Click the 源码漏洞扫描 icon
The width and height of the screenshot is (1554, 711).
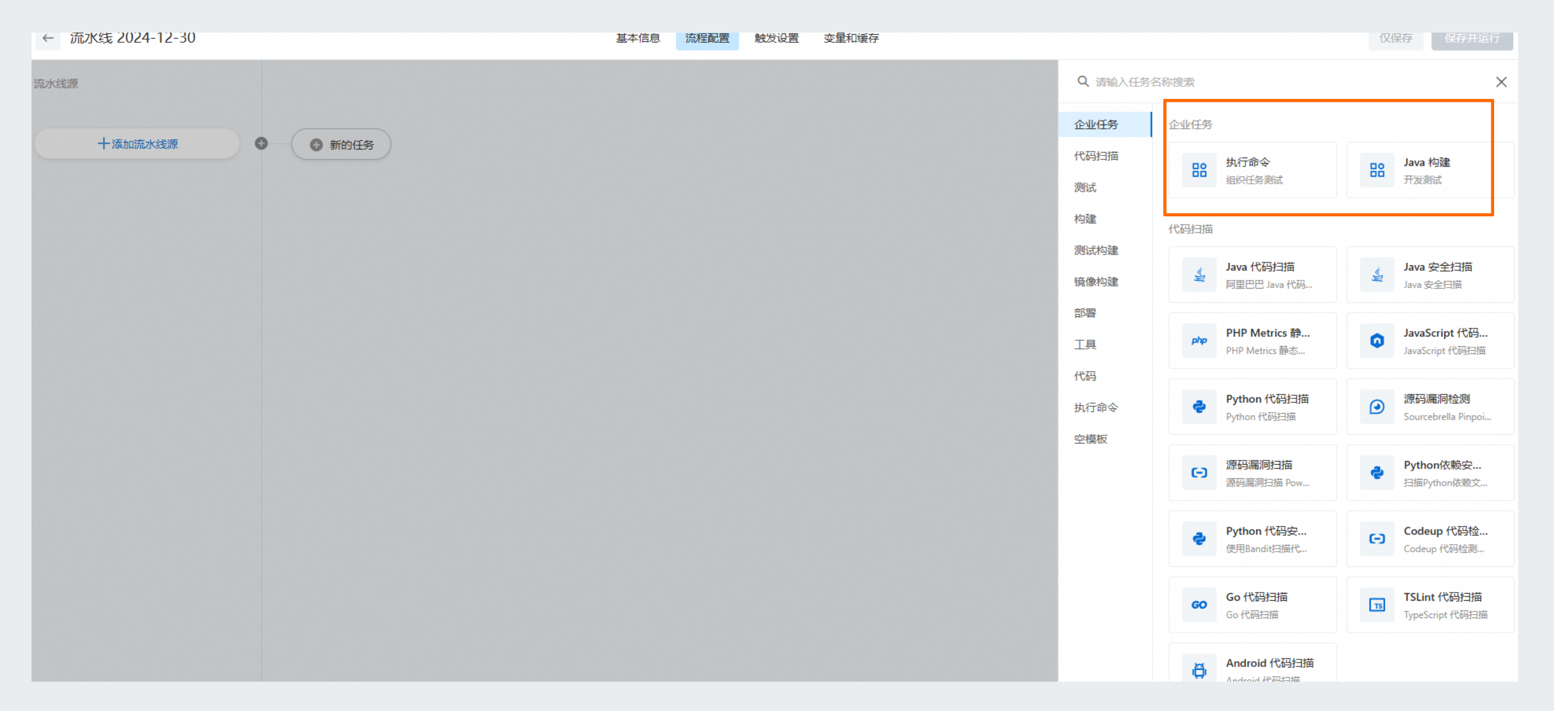pyautogui.click(x=1199, y=472)
